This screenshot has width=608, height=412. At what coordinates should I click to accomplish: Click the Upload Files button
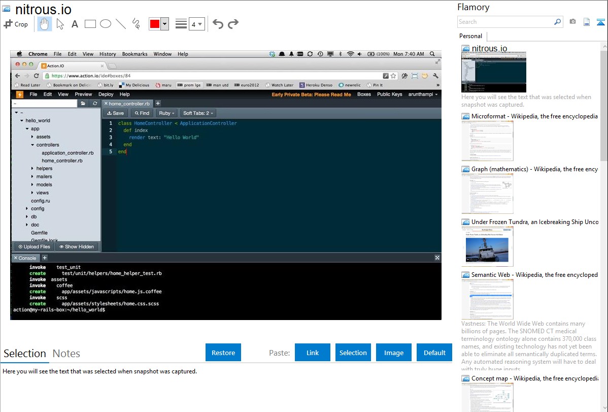click(x=34, y=246)
